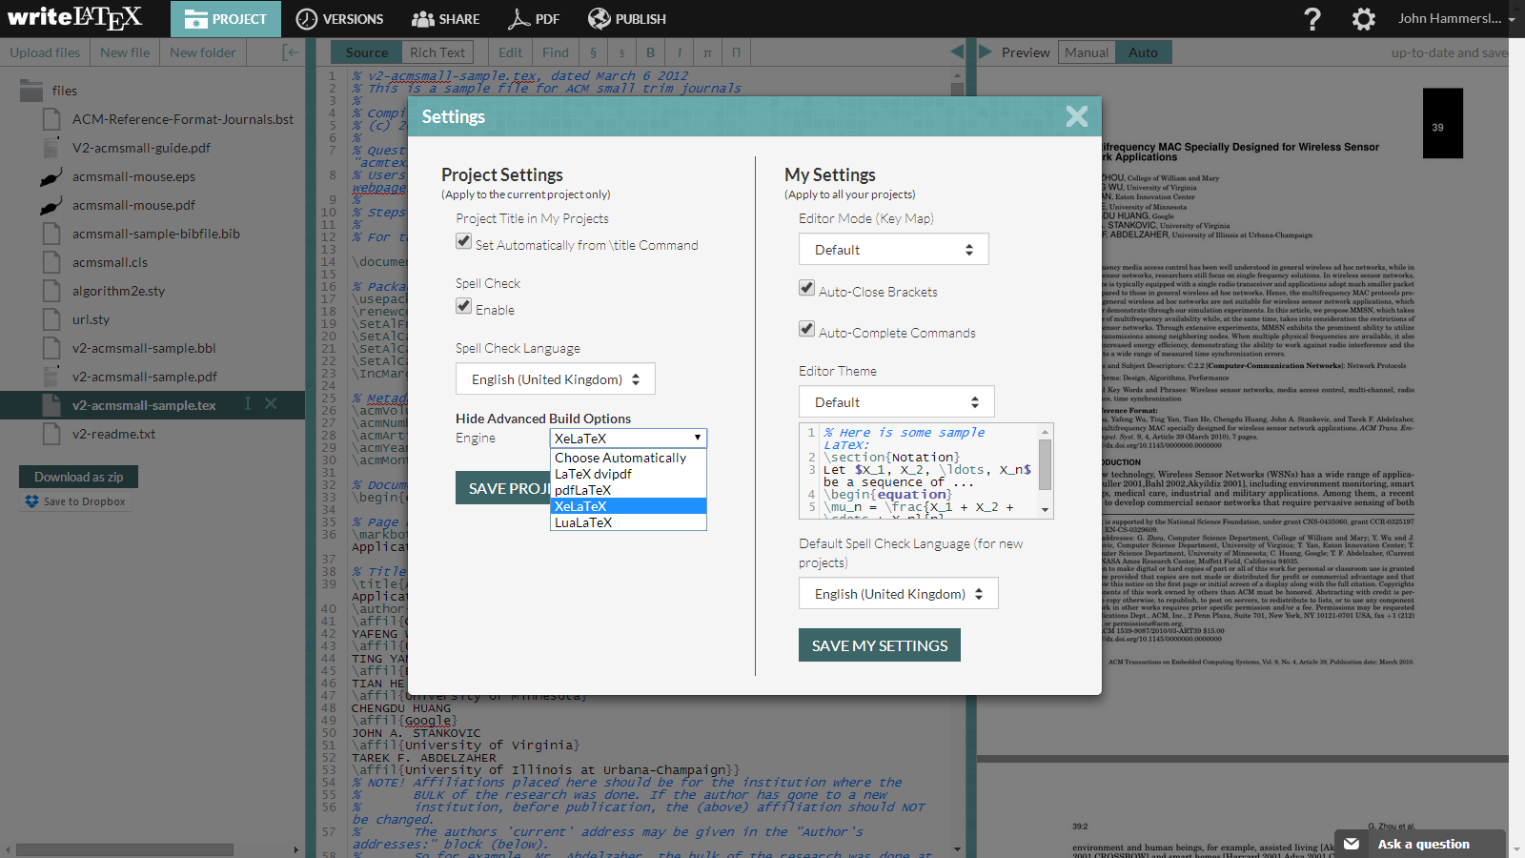Click the user menu arrow next to John Hammersley
The height and width of the screenshot is (858, 1525).
(1512, 19)
